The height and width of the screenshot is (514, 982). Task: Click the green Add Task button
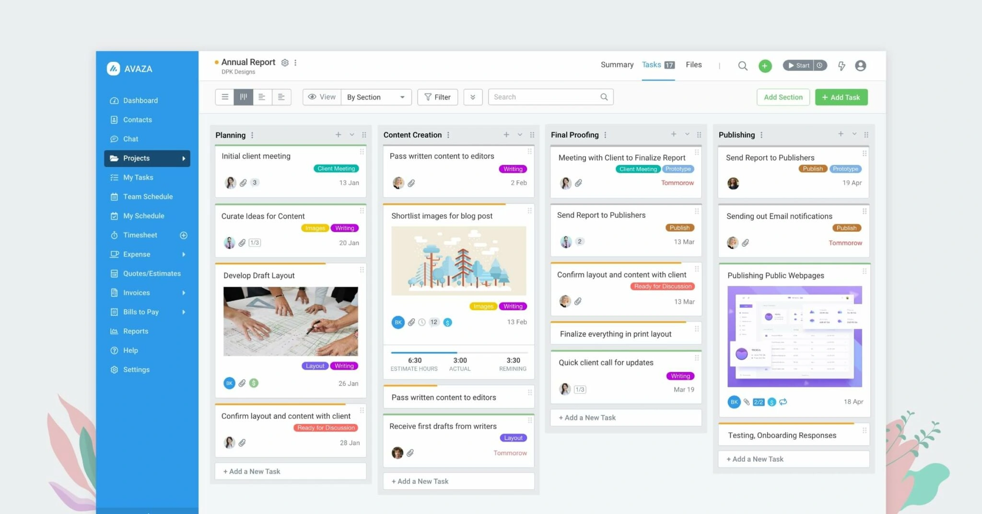(841, 97)
